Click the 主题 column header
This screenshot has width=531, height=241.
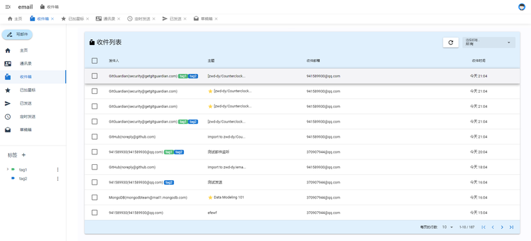(211, 61)
